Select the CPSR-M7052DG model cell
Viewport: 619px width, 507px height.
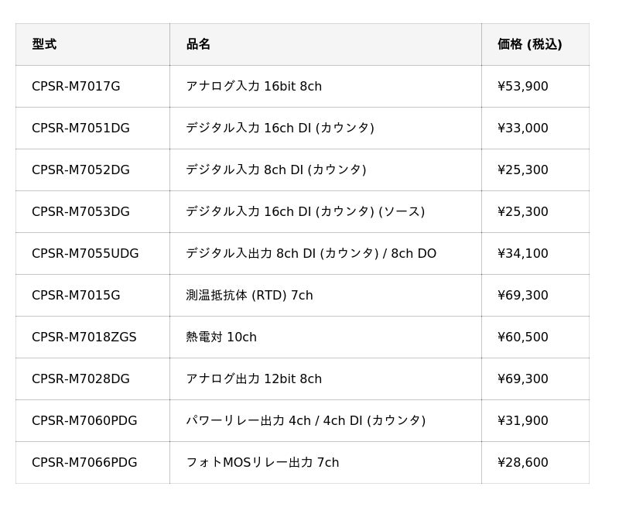pos(80,170)
